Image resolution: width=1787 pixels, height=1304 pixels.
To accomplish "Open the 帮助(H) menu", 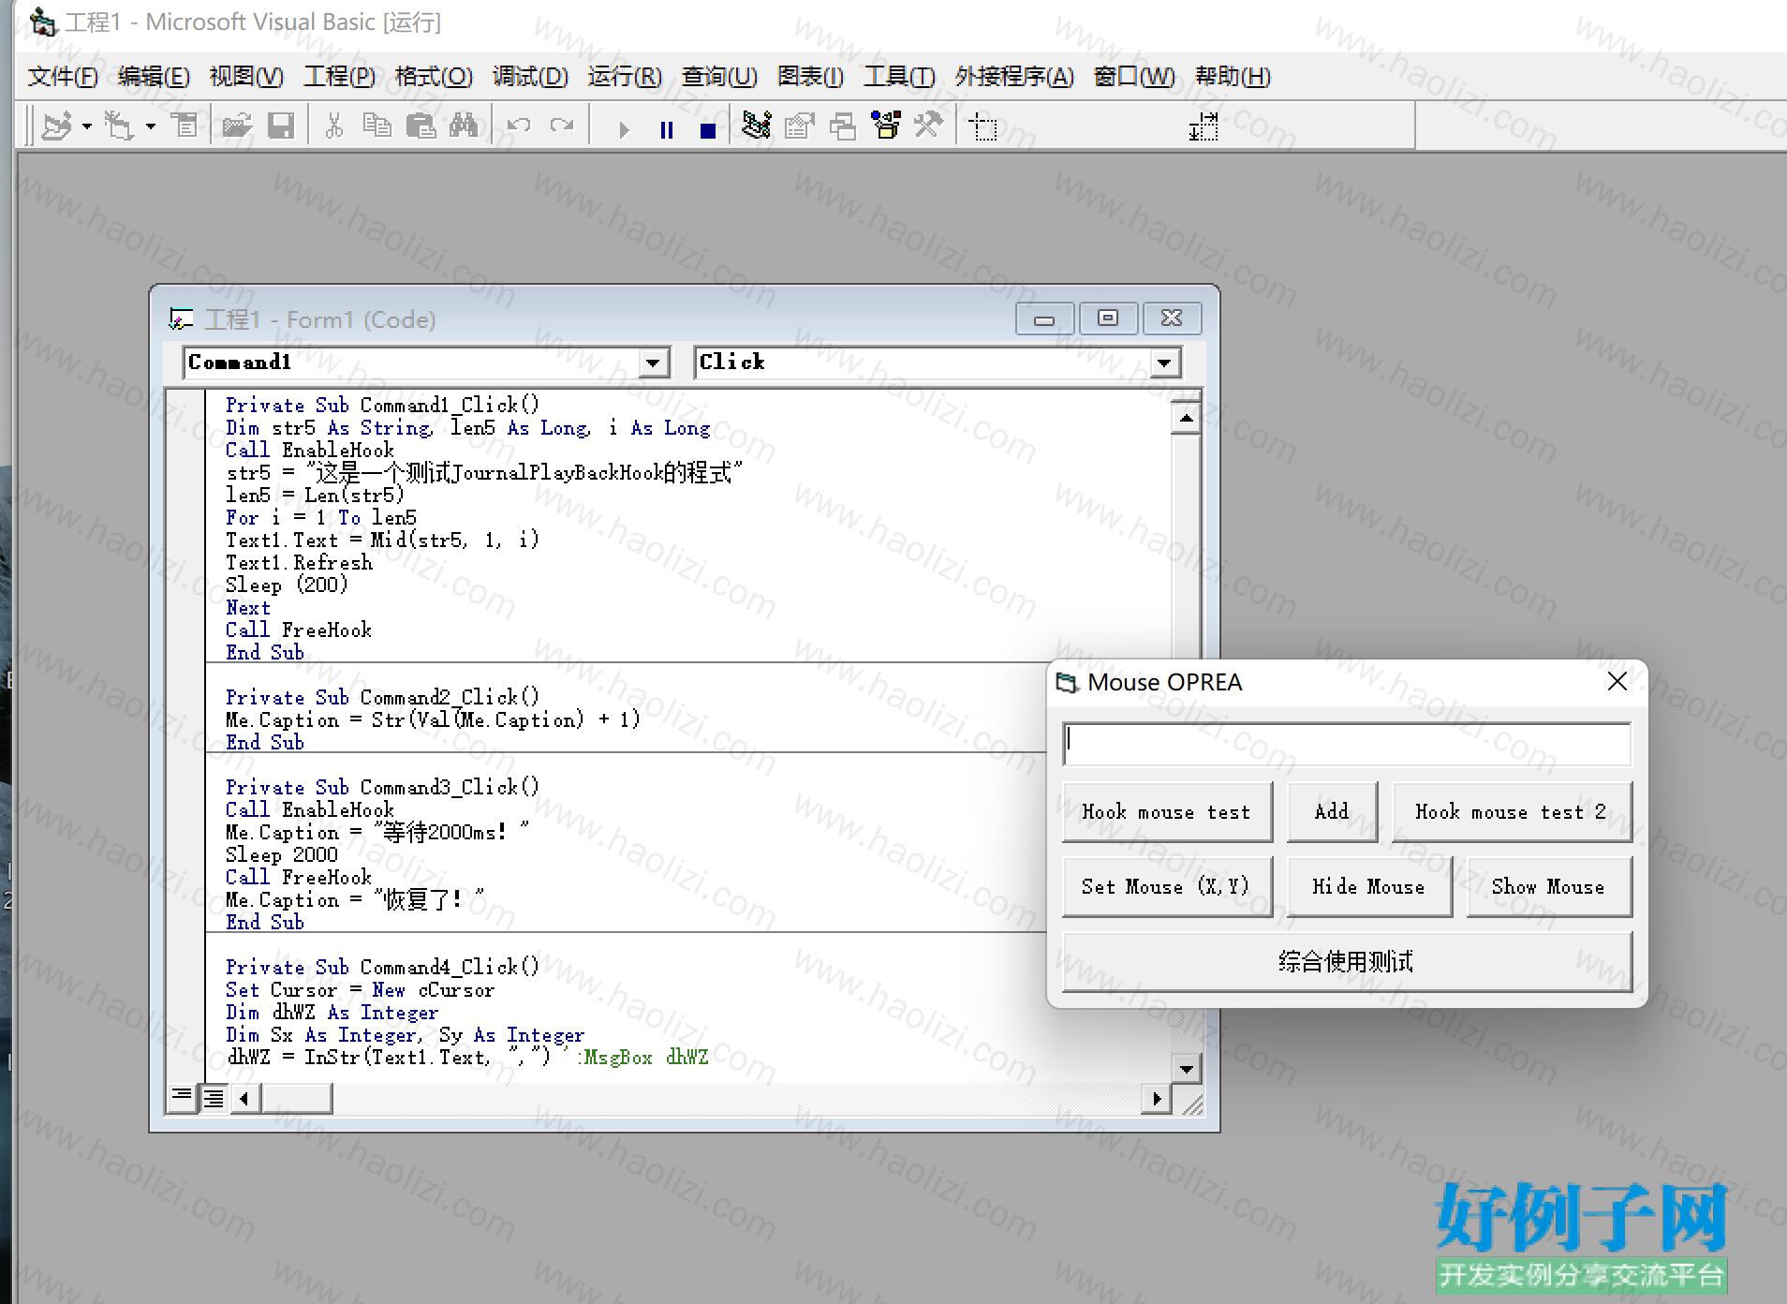I will click(1233, 77).
